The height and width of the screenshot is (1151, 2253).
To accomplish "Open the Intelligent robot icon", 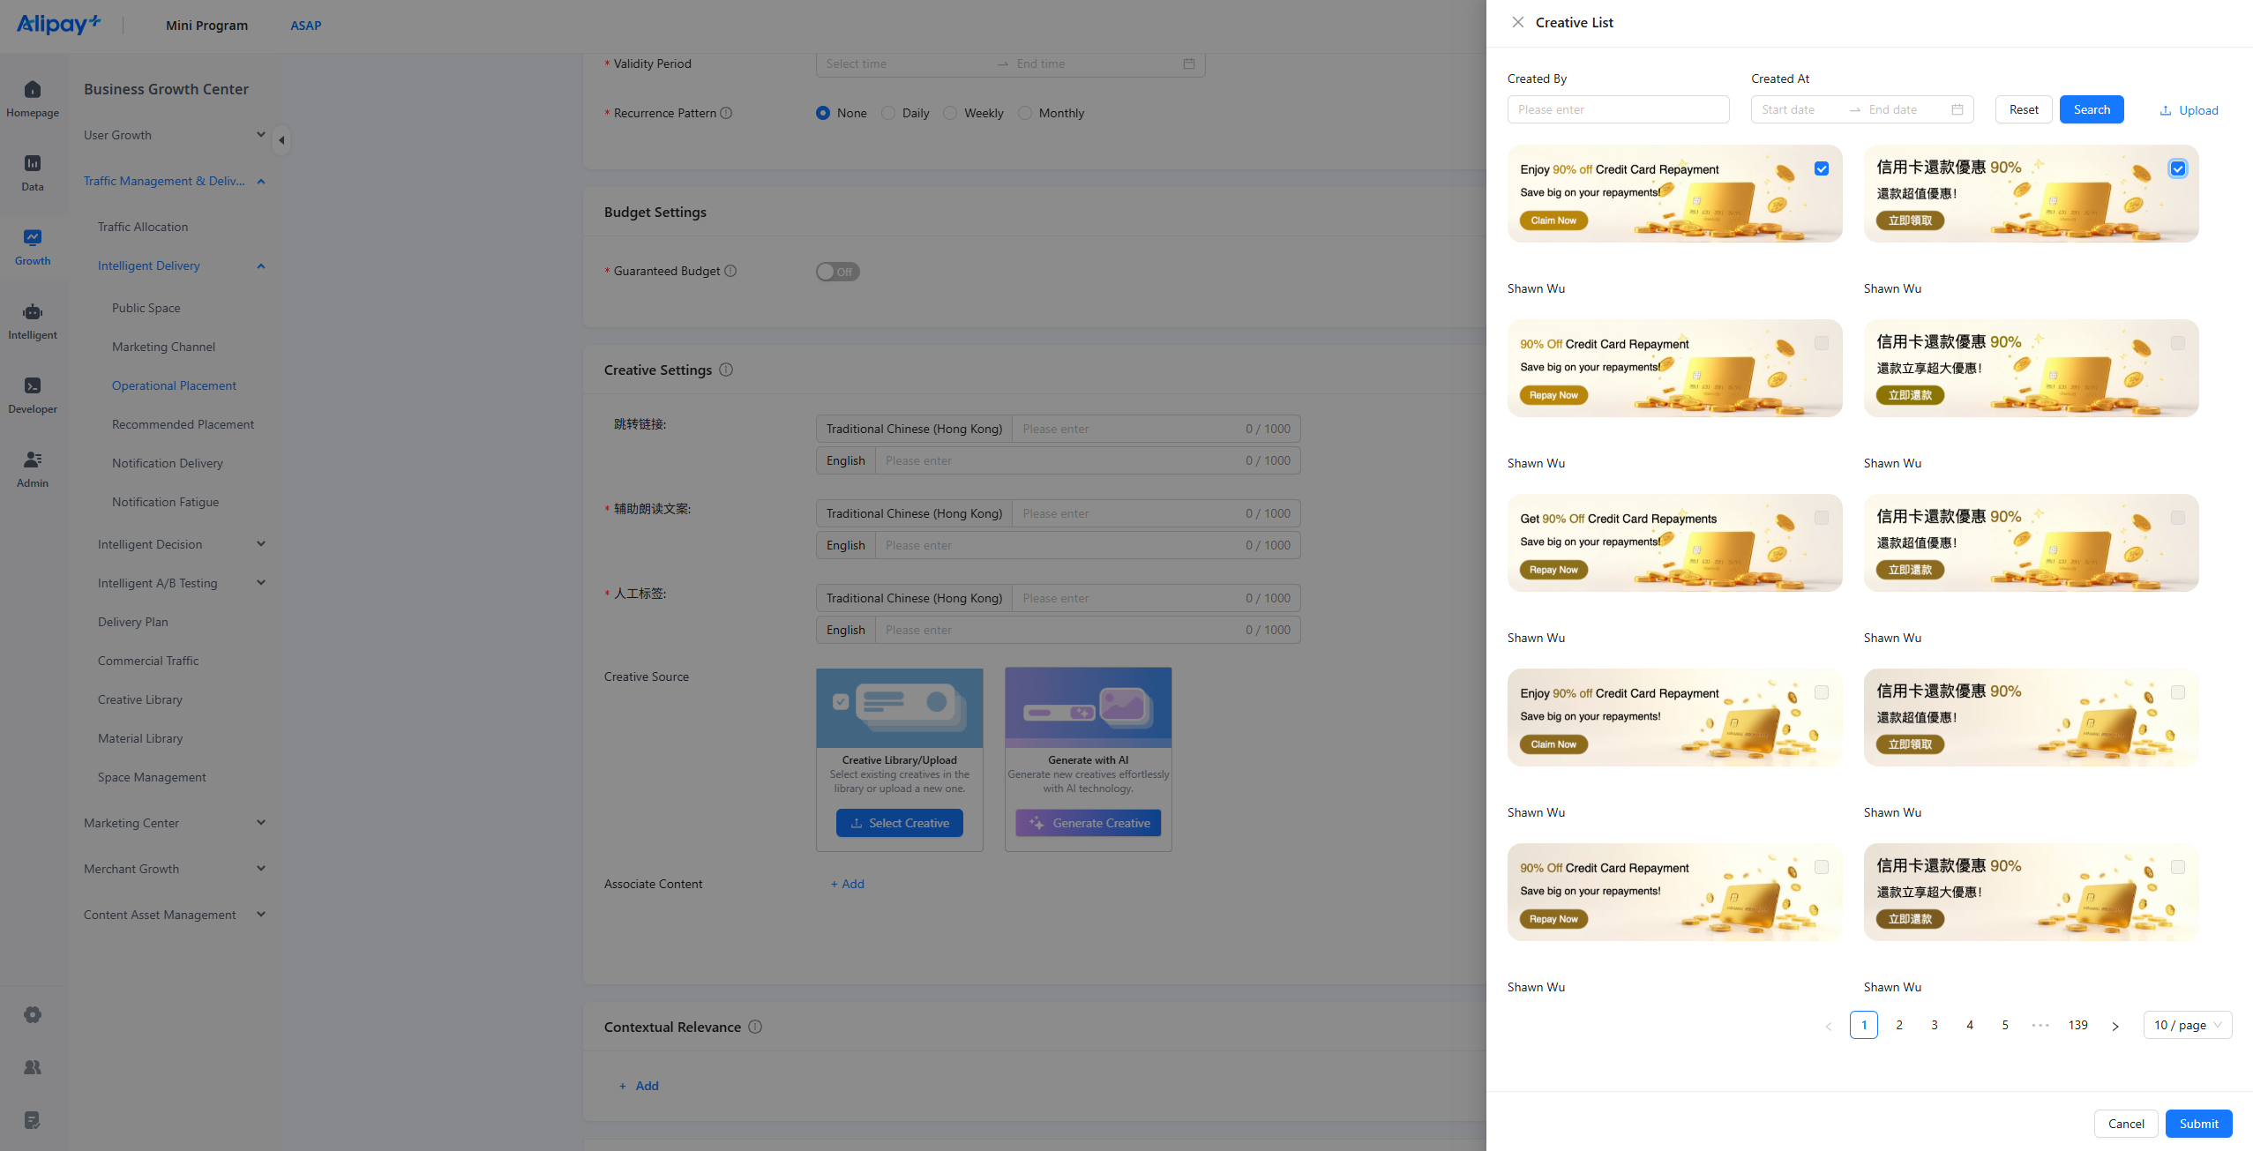I will (33, 311).
